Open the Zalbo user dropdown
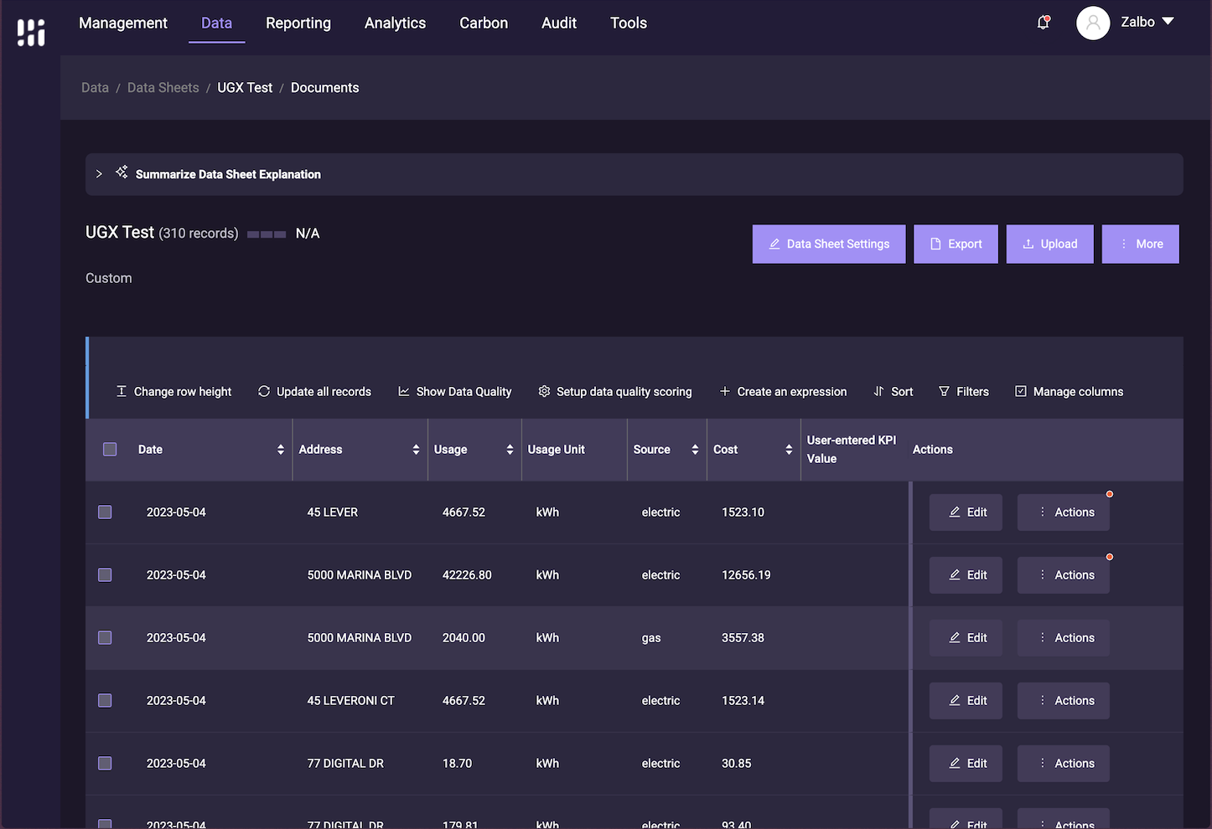 1147,23
